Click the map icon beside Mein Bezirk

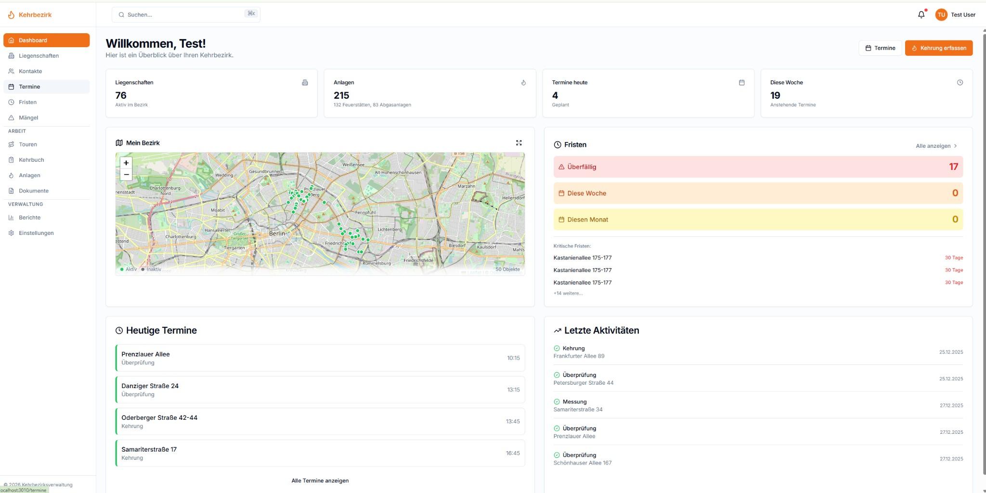point(119,143)
